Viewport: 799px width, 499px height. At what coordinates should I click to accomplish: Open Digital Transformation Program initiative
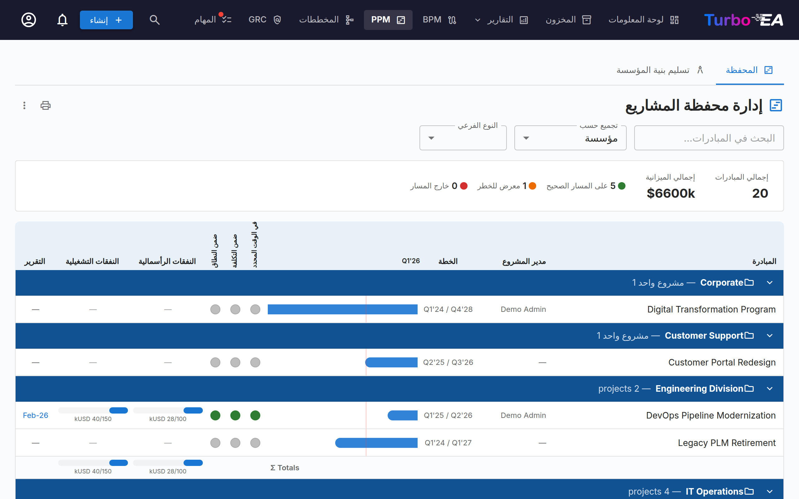pos(711,309)
